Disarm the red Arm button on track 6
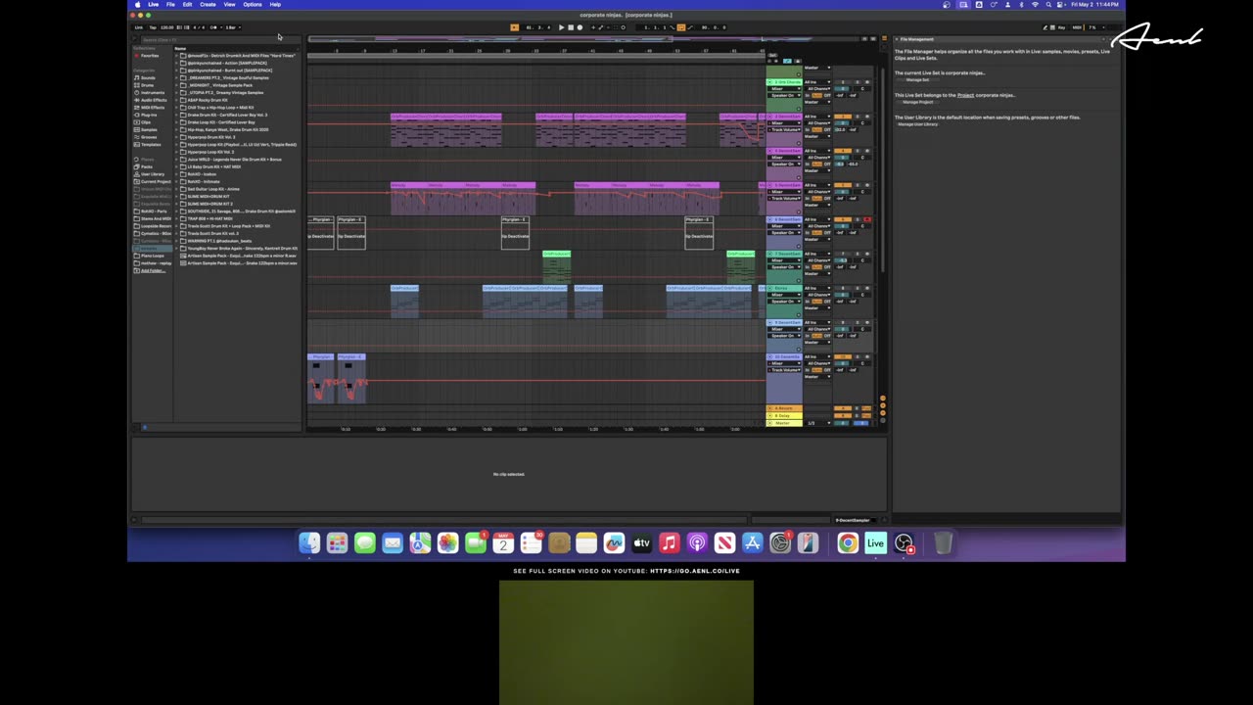This screenshot has height=705, width=1253. point(866,219)
